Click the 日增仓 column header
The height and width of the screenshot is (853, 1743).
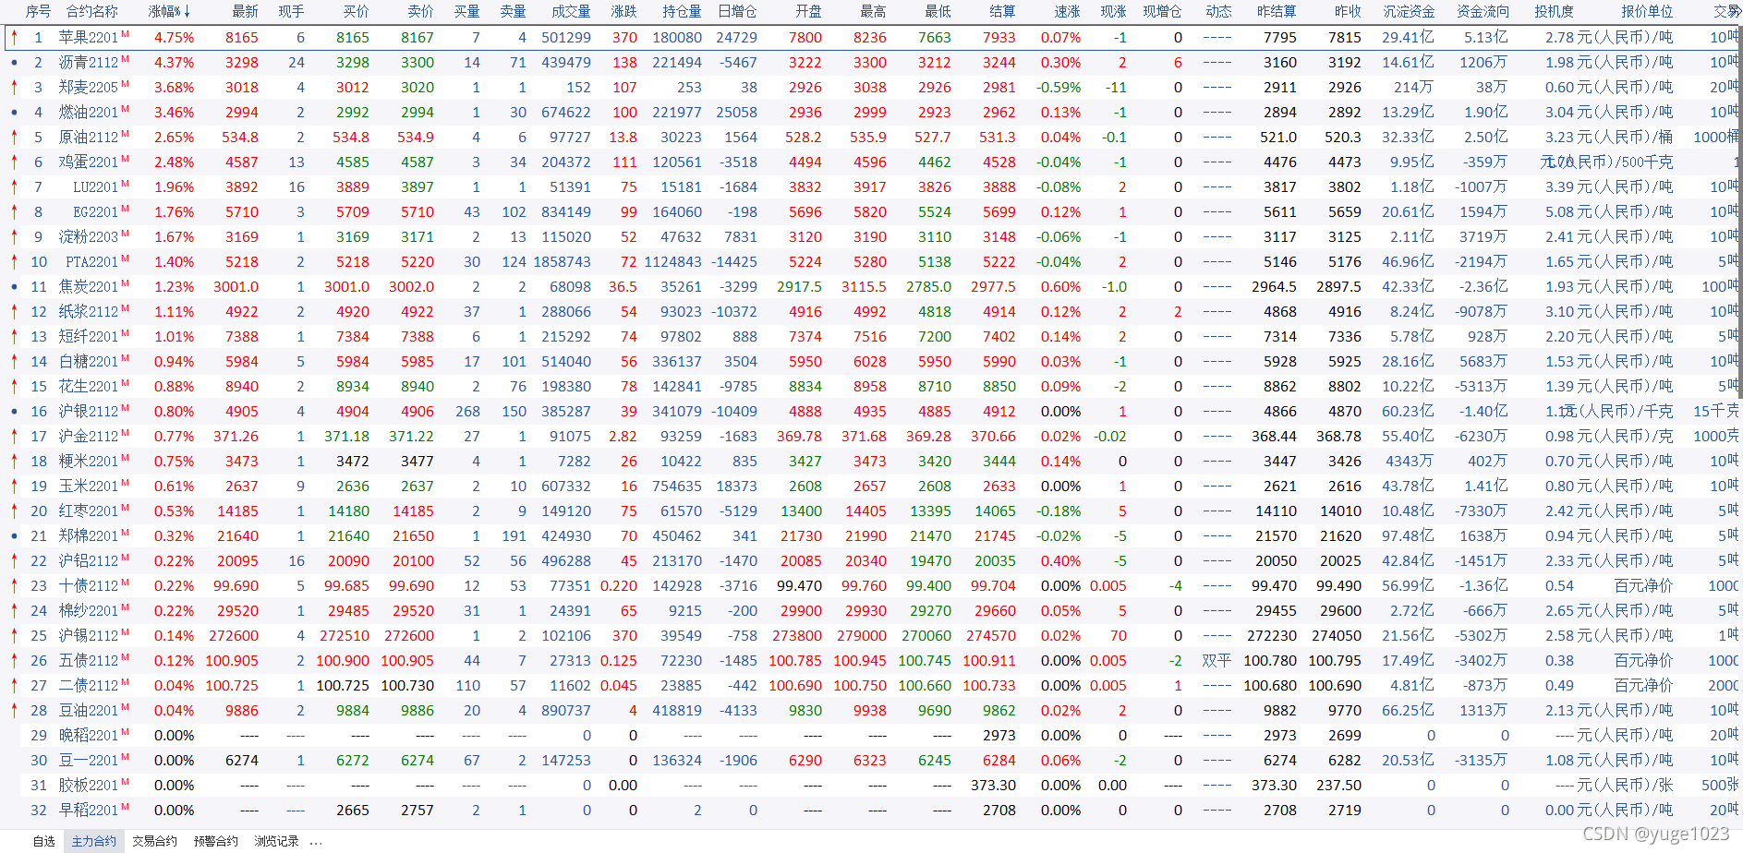(x=737, y=11)
